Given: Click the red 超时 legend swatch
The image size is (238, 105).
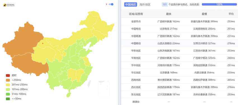Looking at the screenshot, I should (8, 75).
